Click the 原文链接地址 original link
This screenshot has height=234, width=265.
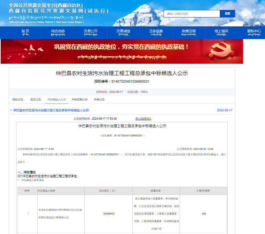(x=143, y=119)
